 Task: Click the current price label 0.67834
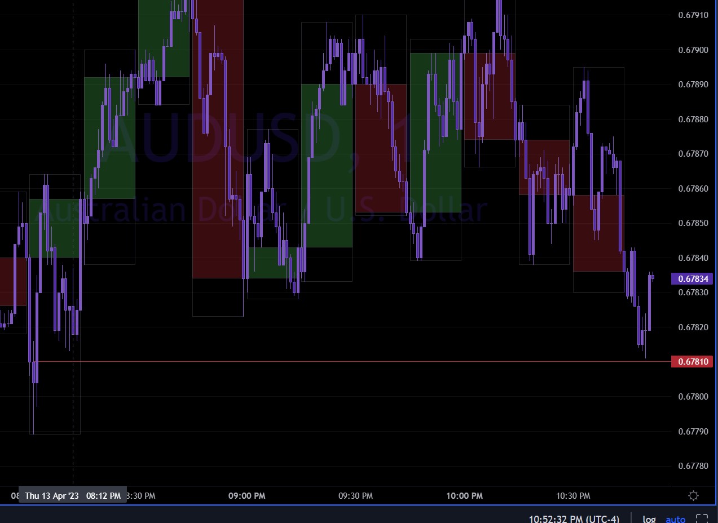click(693, 278)
